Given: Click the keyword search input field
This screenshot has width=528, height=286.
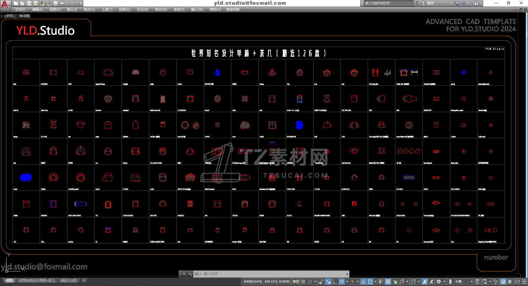Looking at the screenshot, I should [388, 3].
